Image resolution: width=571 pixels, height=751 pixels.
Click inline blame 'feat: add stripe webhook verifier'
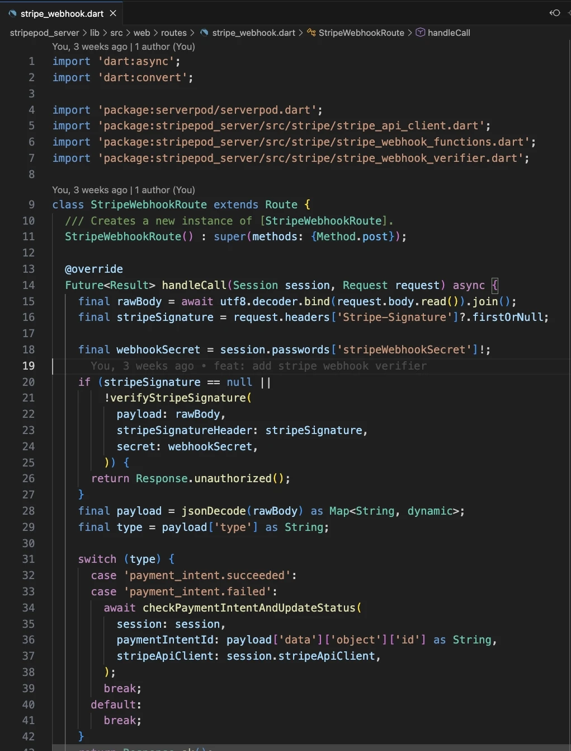pyautogui.click(x=320, y=366)
